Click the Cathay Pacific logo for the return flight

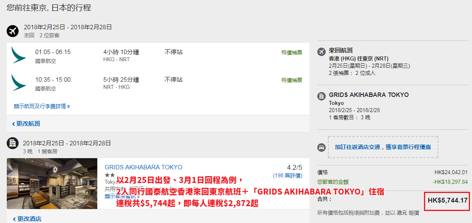click(x=18, y=82)
